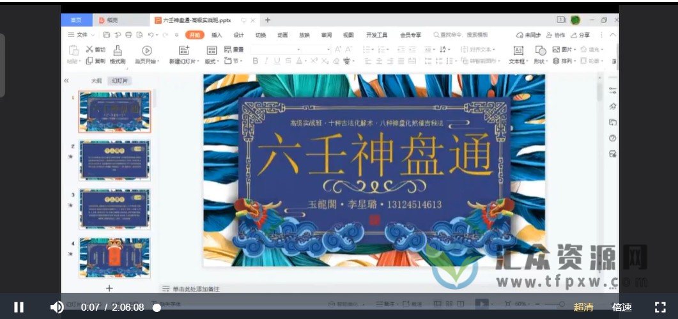678x319 pixels.
Task: Open the 粘贴 paste dropdown
Action: click(73, 61)
